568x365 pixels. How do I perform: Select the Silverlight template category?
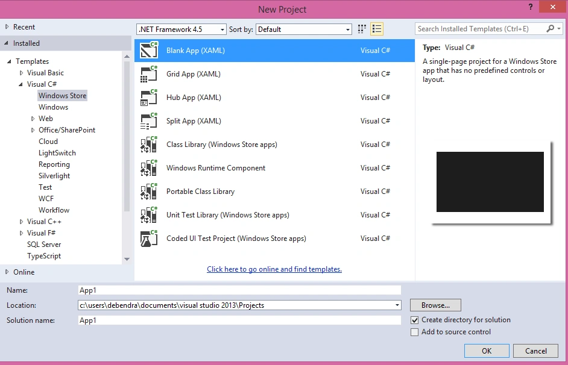pyautogui.click(x=54, y=176)
